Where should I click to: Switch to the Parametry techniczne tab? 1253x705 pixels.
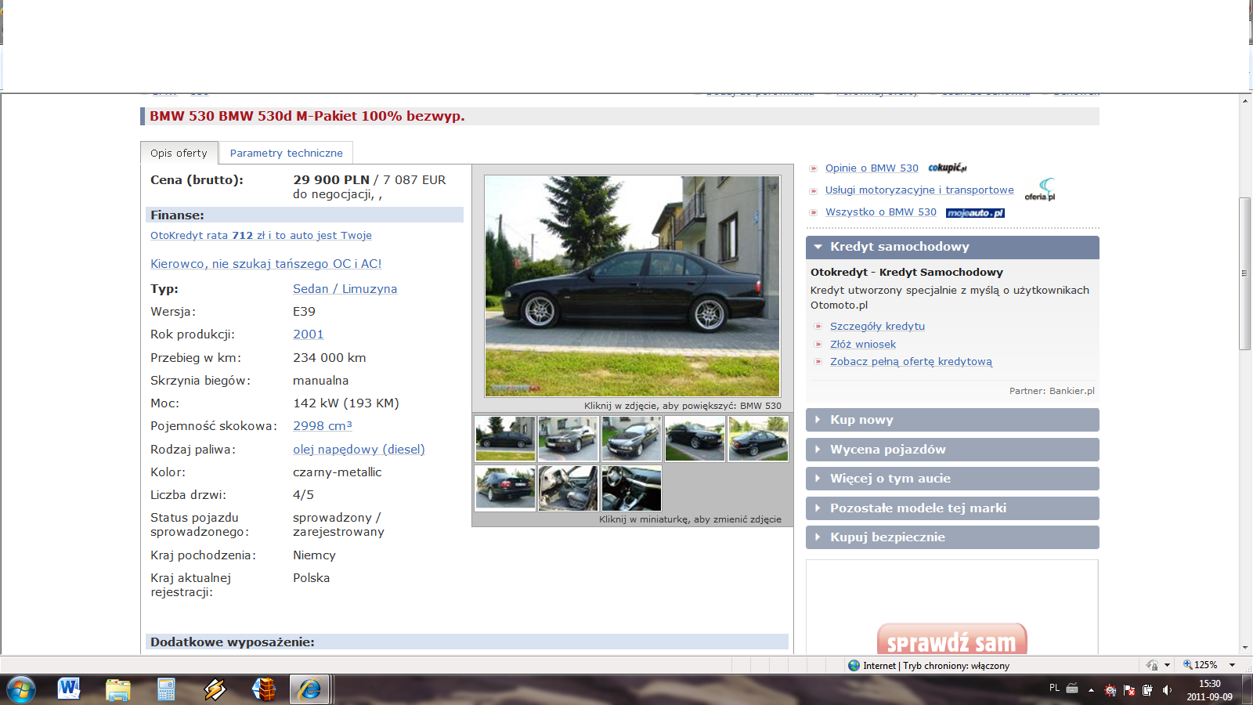pos(287,153)
